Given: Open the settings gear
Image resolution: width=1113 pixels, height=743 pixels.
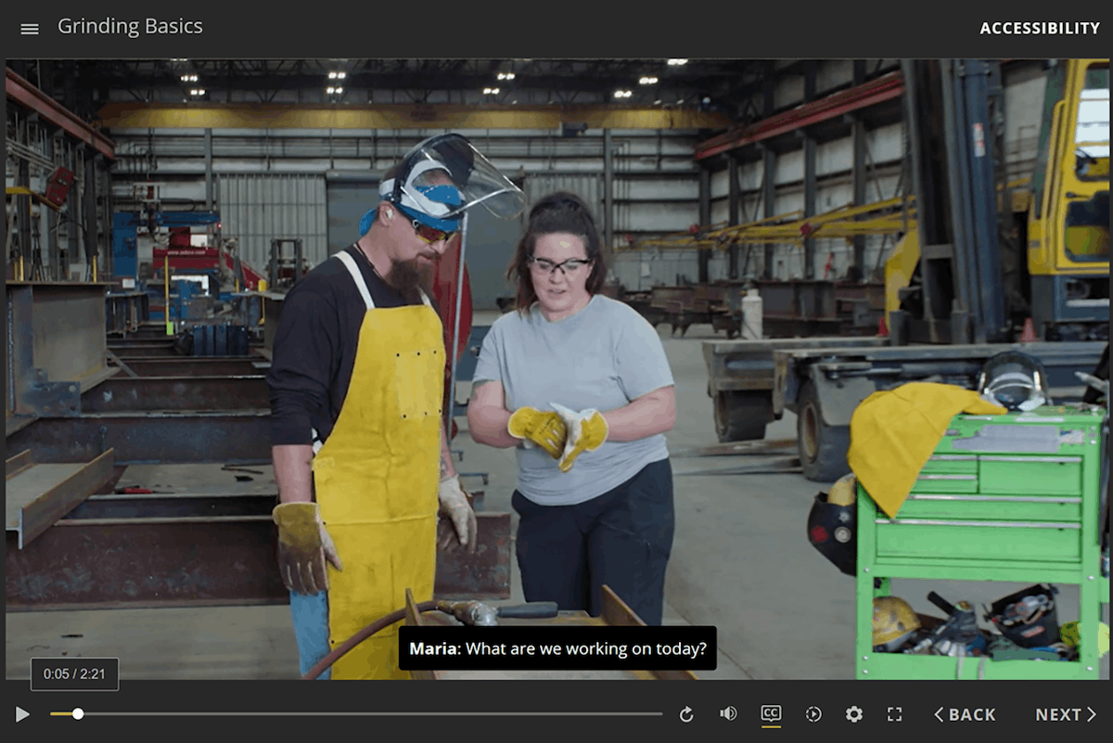Looking at the screenshot, I should [854, 714].
